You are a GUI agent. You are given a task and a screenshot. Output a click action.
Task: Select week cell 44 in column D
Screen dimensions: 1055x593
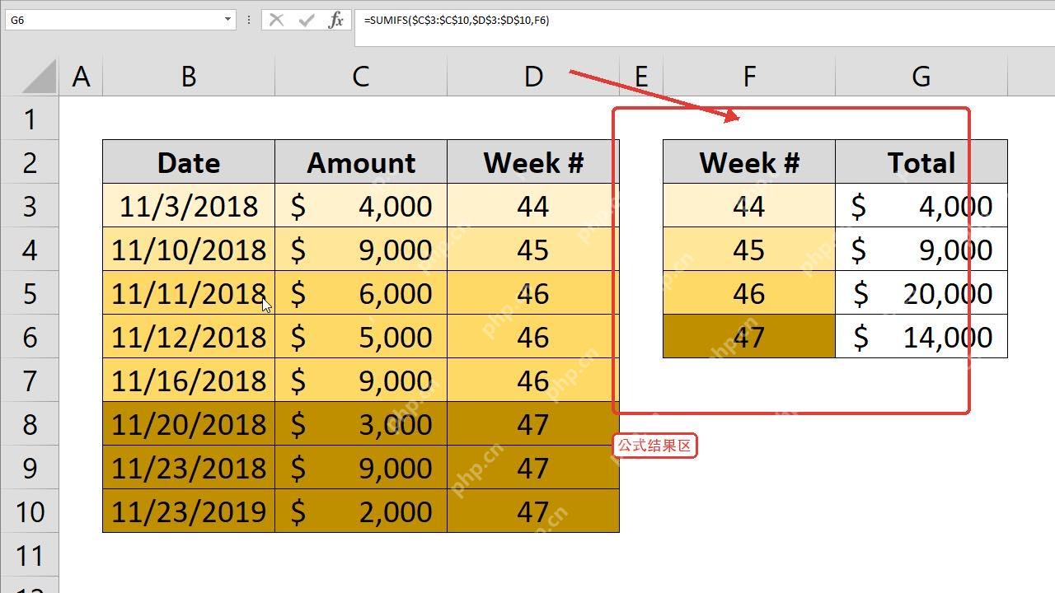pos(533,206)
